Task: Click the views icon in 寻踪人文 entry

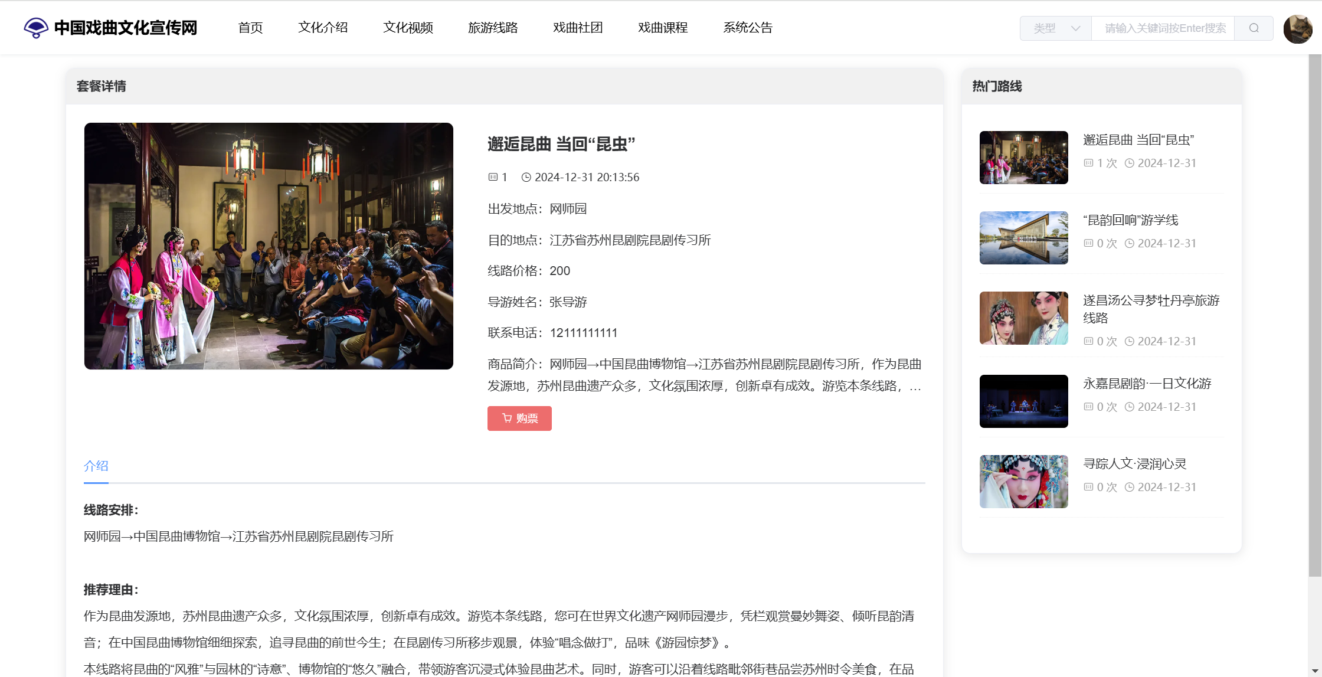Action: [1088, 487]
